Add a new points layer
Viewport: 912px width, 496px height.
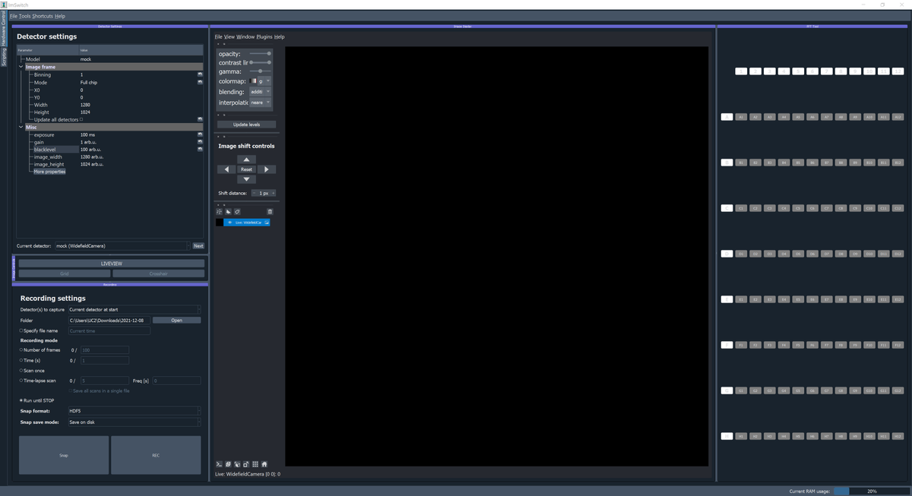220,211
